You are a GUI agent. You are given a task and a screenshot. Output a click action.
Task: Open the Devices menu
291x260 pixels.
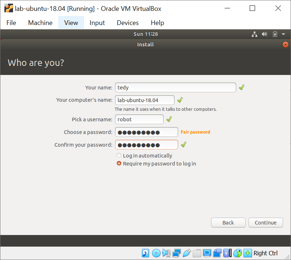click(128, 22)
